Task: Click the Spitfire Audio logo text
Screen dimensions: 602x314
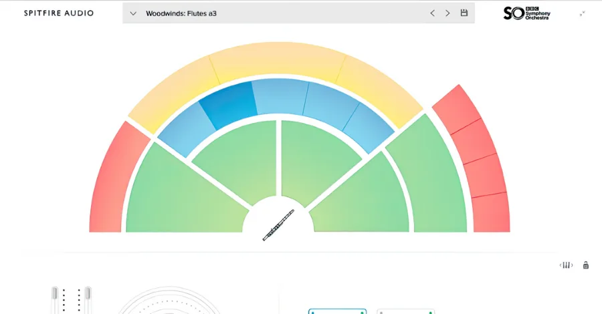Action: 59,13
